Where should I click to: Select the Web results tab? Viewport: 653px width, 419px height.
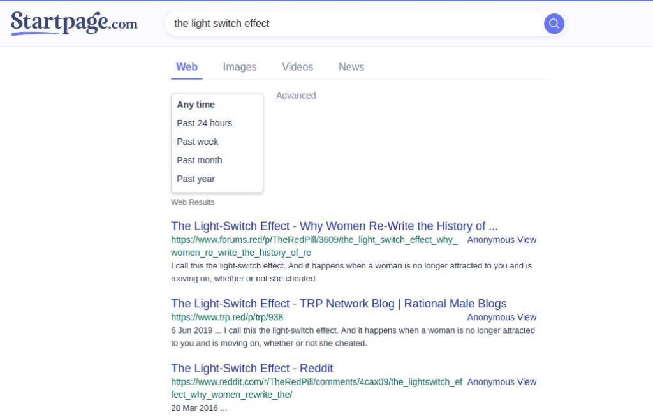(x=187, y=67)
